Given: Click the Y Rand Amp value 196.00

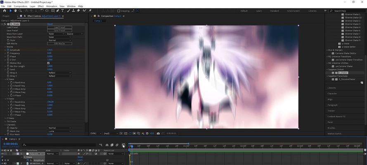Looking at the screenshot, I should [50, 102].
